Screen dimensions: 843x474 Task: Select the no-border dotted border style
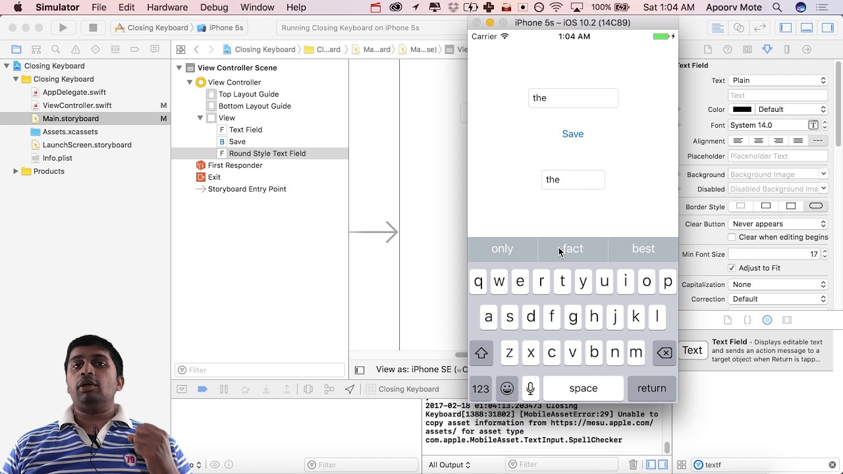click(741, 206)
